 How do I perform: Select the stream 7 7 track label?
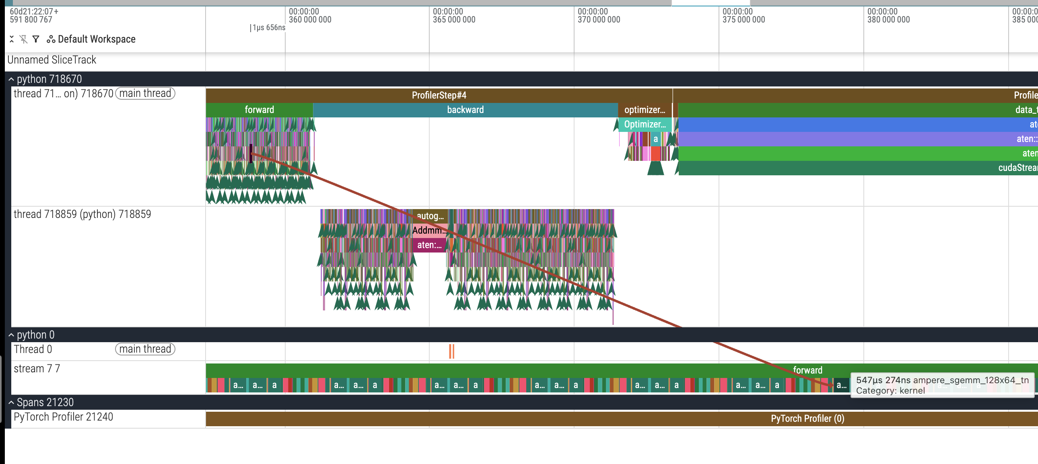[37, 369]
